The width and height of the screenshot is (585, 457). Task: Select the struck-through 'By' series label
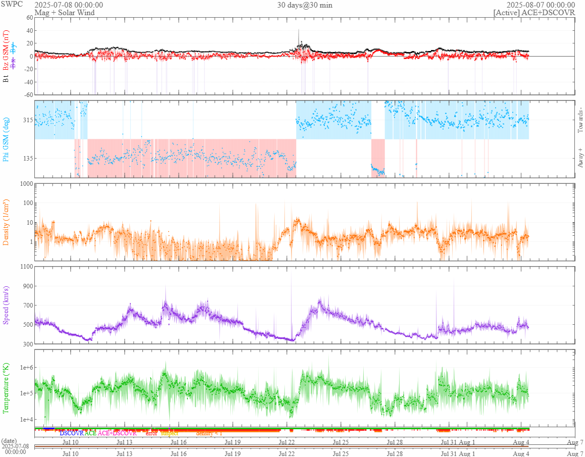[14, 48]
